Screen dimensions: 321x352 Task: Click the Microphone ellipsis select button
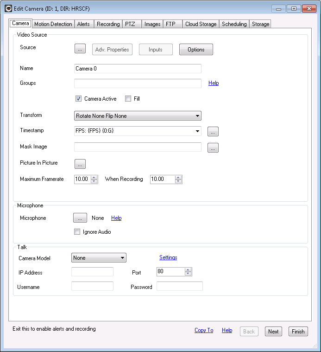80,218
